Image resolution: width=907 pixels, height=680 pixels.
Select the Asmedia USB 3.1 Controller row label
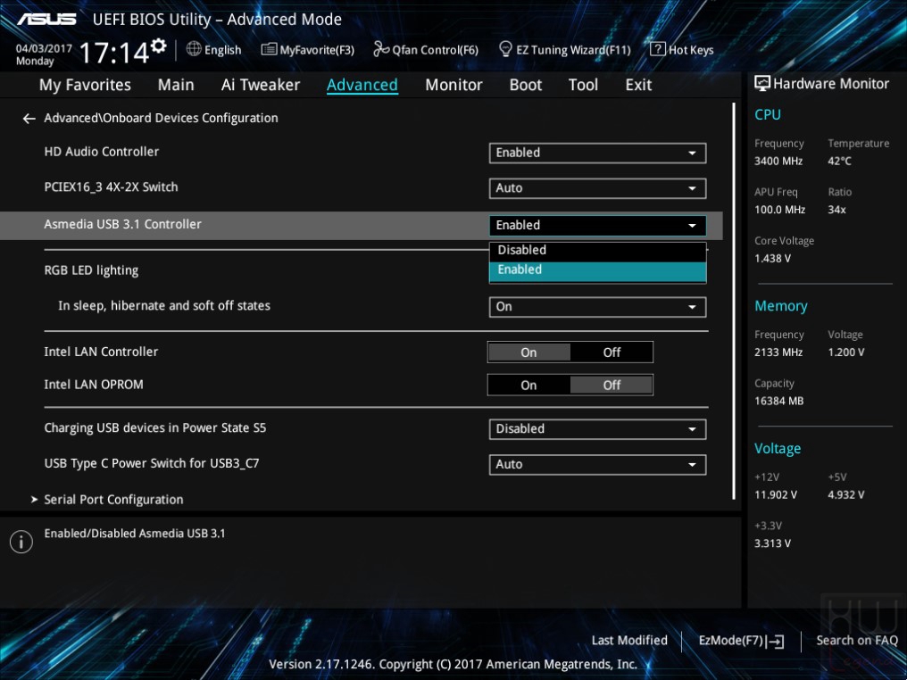122,224
